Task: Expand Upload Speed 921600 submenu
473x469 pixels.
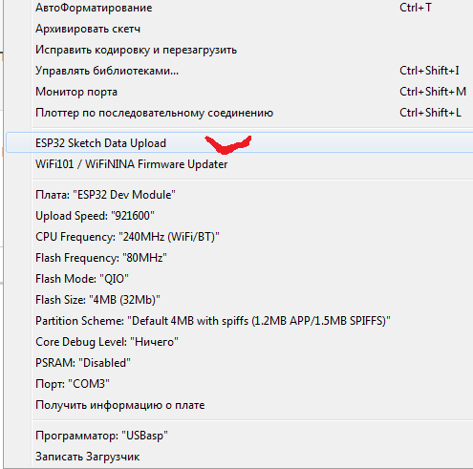Action: tap(240, 216)
